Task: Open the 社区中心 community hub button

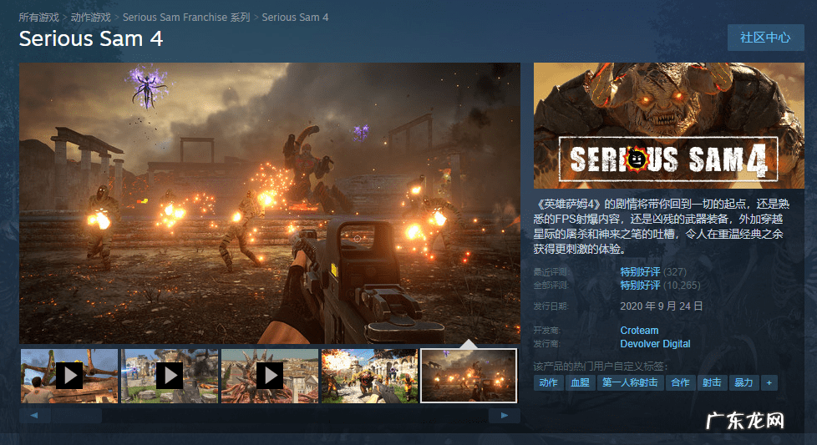Action: (765, 38)
